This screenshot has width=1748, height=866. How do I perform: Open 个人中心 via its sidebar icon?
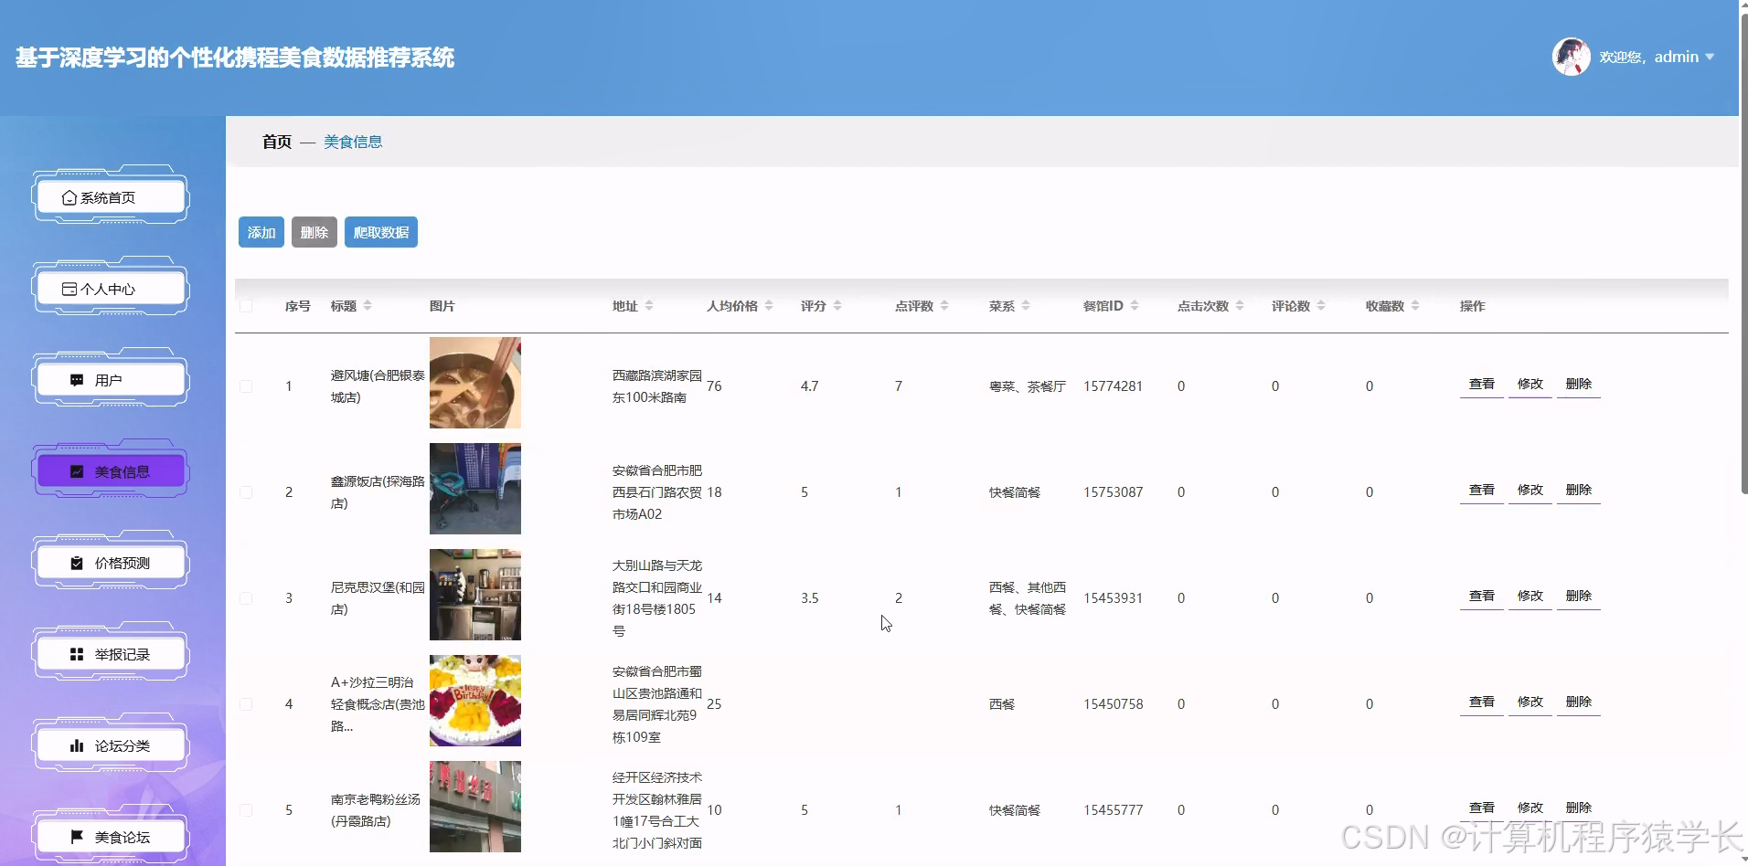[69, 288]
